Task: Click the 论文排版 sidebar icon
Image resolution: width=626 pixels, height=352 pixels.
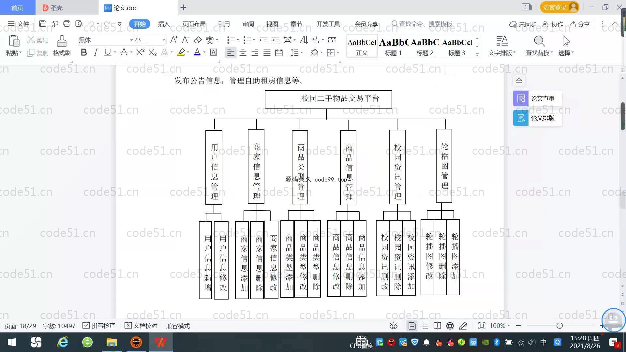Action: [x=521, y=118]
